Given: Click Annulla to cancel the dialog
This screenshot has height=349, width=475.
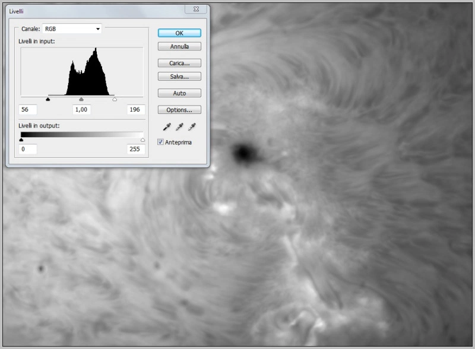Looking at the screenshot, I should (179, 46).
